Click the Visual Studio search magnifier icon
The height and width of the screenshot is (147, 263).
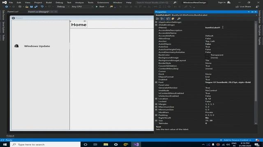coord(175,2)
